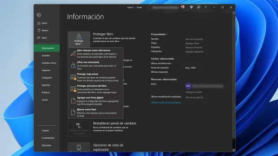Click the Restablecer panel de cambios heading
278x156 pixels.
tap(115, 123)
